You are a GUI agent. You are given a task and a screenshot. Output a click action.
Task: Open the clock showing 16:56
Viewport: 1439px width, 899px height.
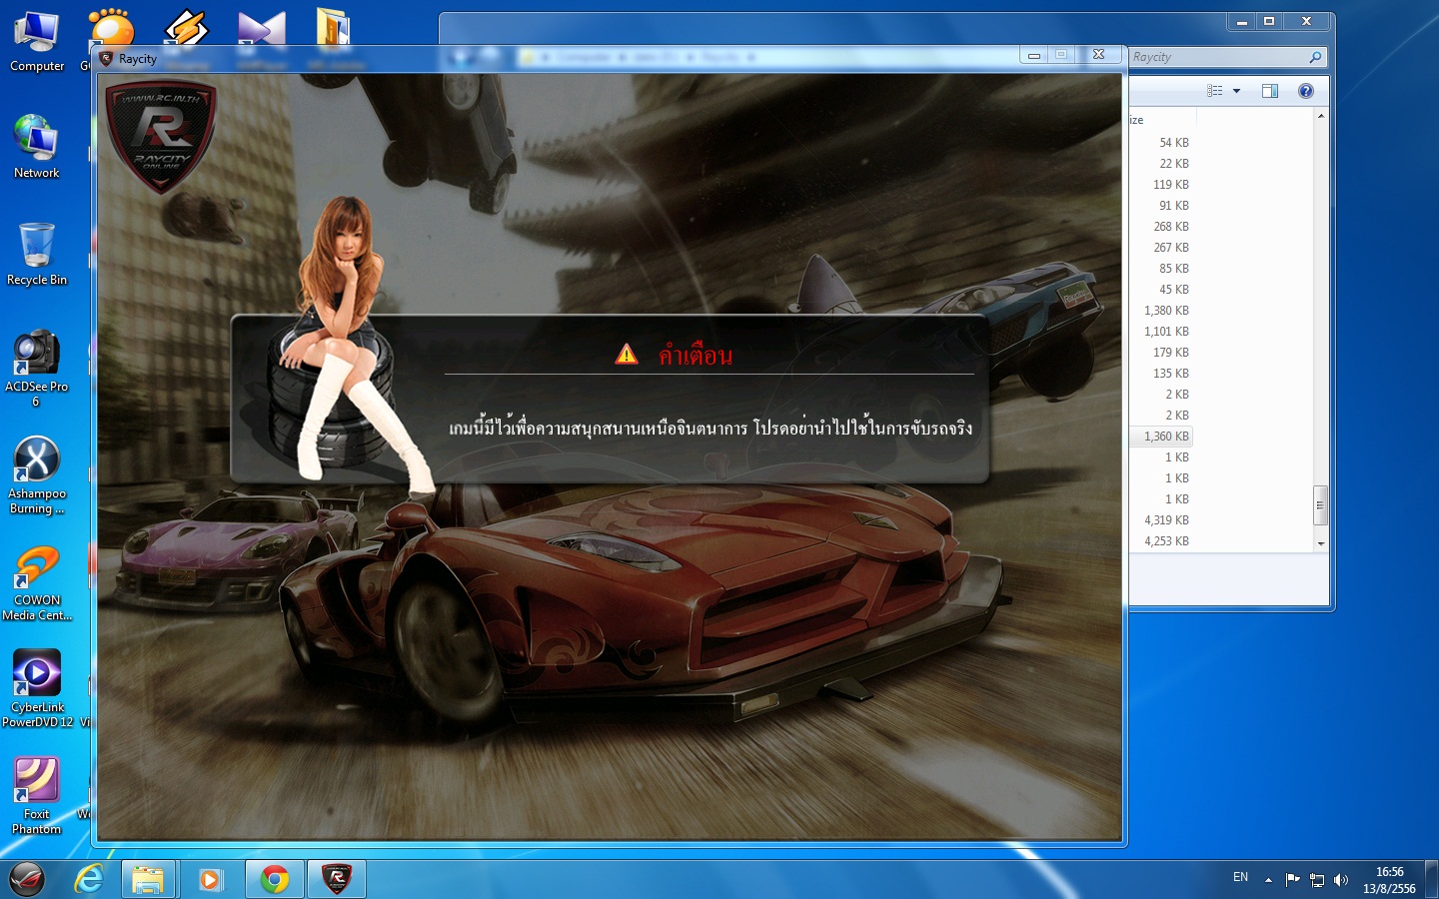1389,880
